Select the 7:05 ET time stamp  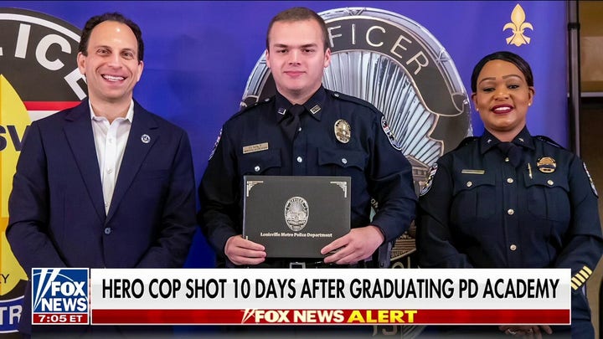(60, 319)
